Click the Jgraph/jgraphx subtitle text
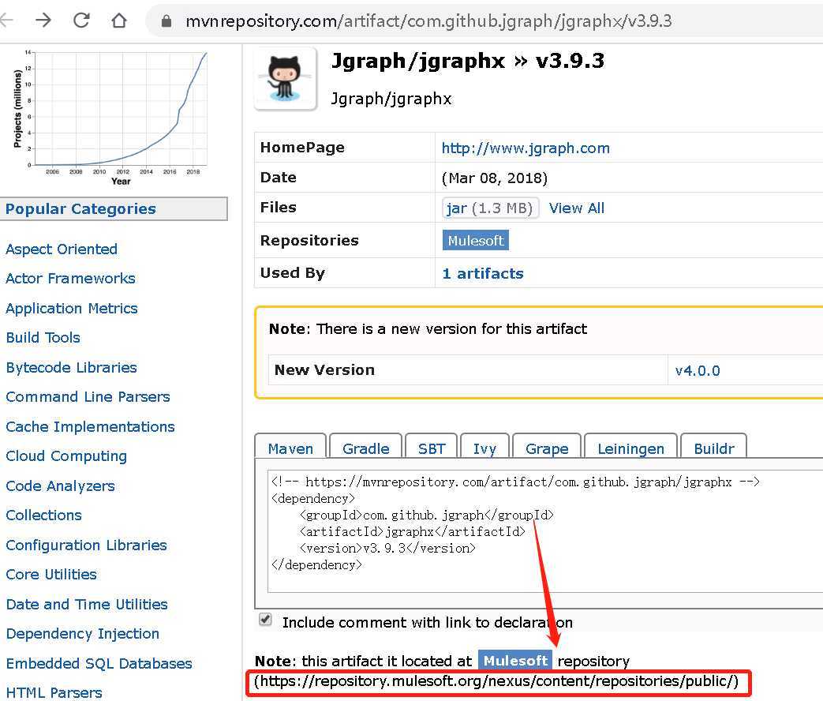 (x=391, y=99)
